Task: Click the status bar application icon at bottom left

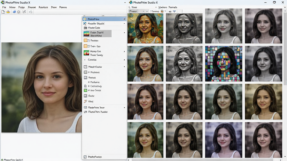Action: pos(2,160)
